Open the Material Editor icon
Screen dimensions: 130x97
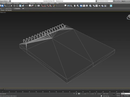(90, 6)
